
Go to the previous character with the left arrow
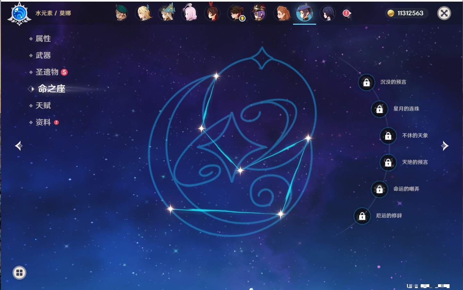coord(19,146)
